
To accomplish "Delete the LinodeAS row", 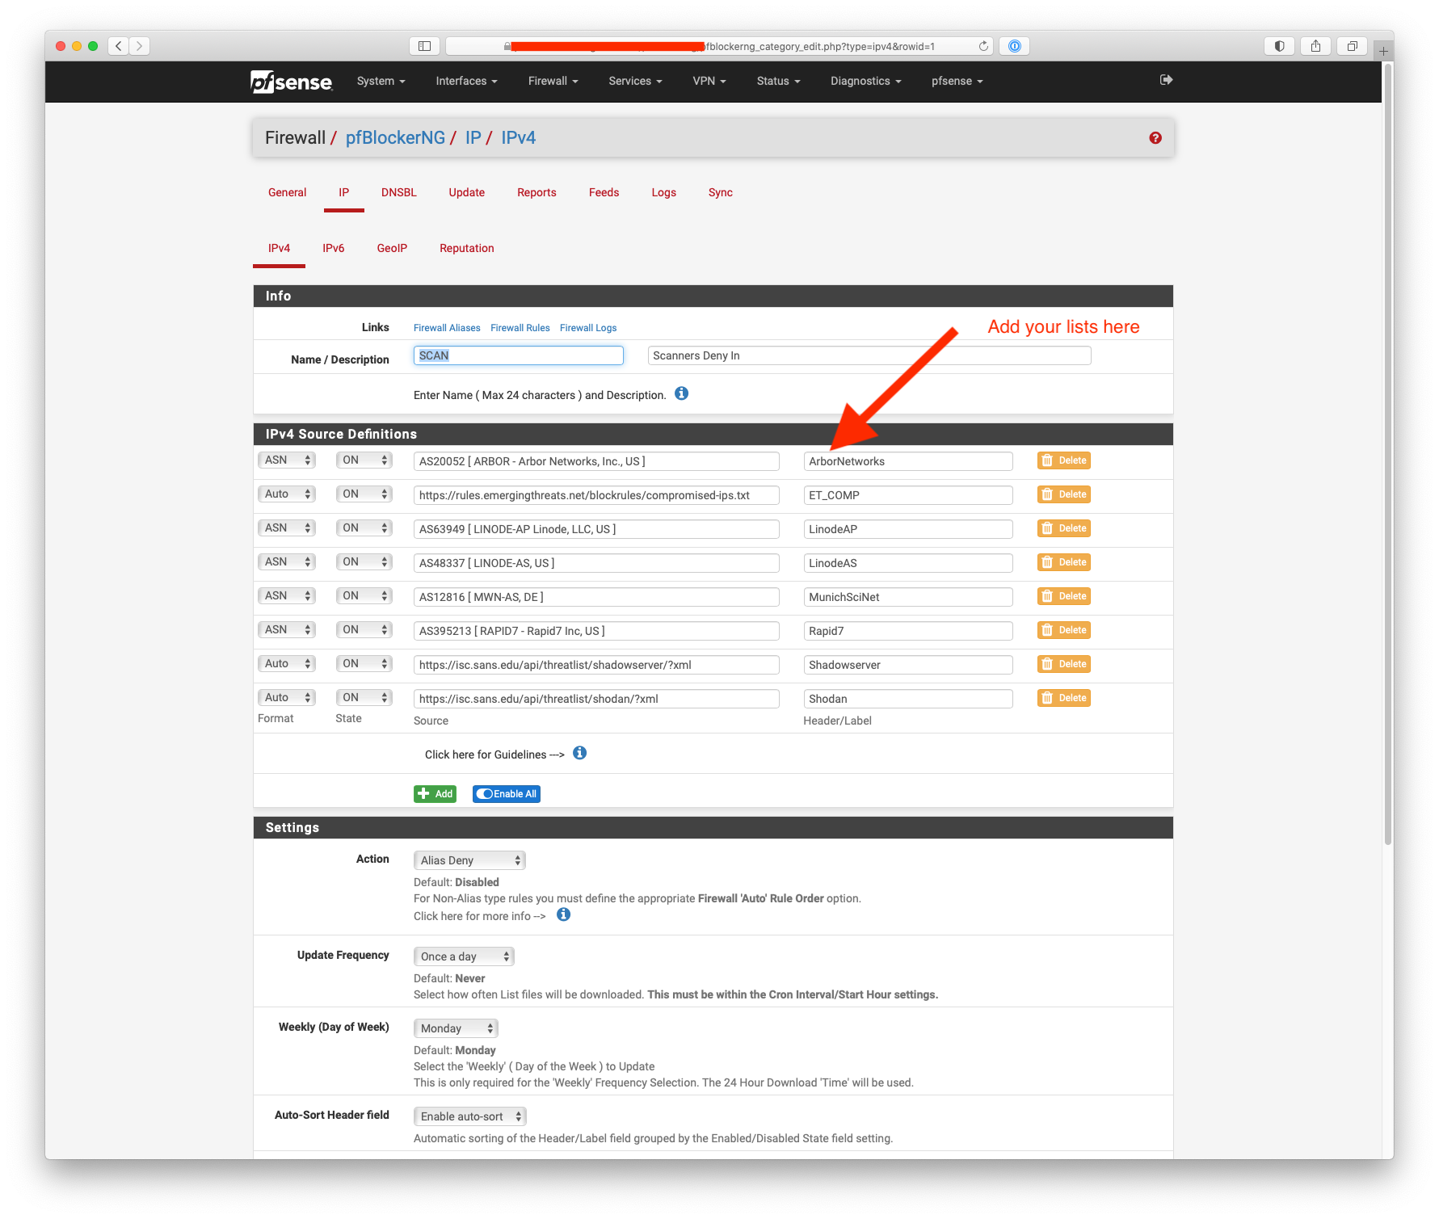I will (x=1064, y=562).
